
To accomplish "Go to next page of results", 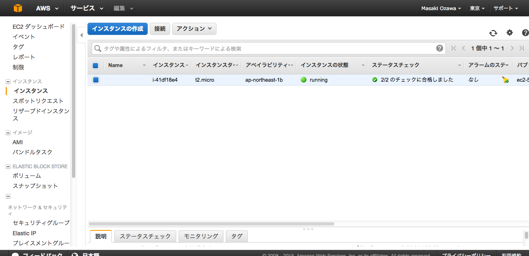I will point(512,48).
